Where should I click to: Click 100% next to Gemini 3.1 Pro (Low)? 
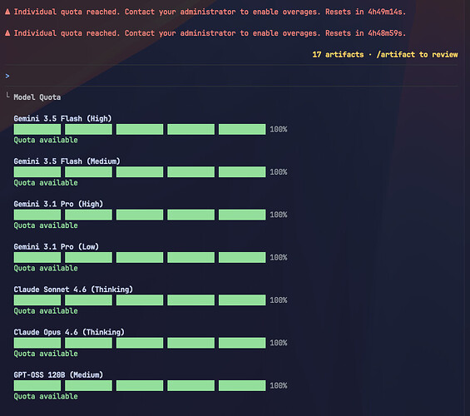point(279,257)
